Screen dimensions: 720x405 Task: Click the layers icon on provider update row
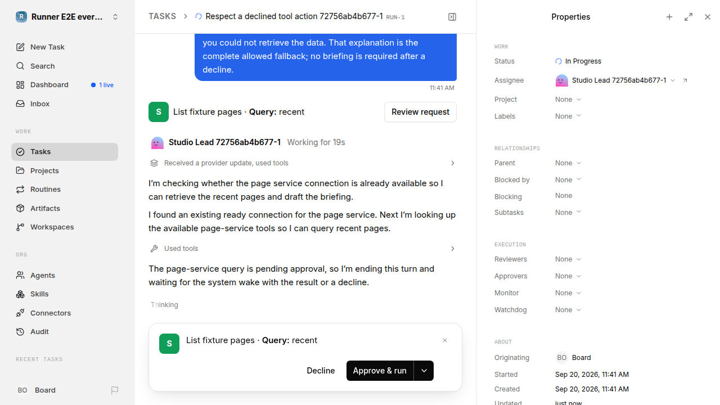(154, 163)
